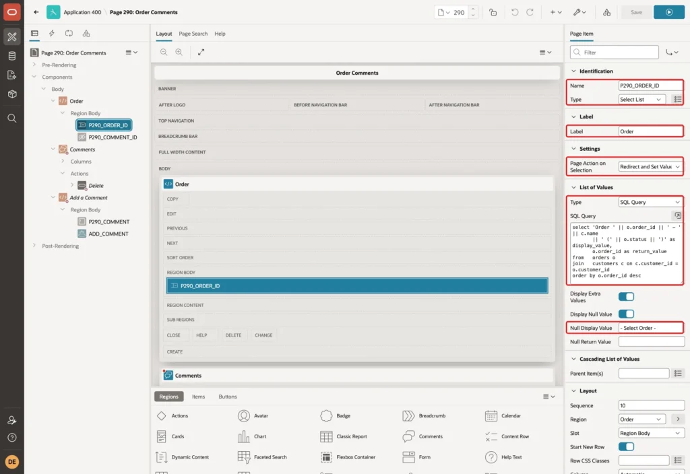690x474 pixels.
Task: Increment the page number stepper up
Action: coord(472,9)
